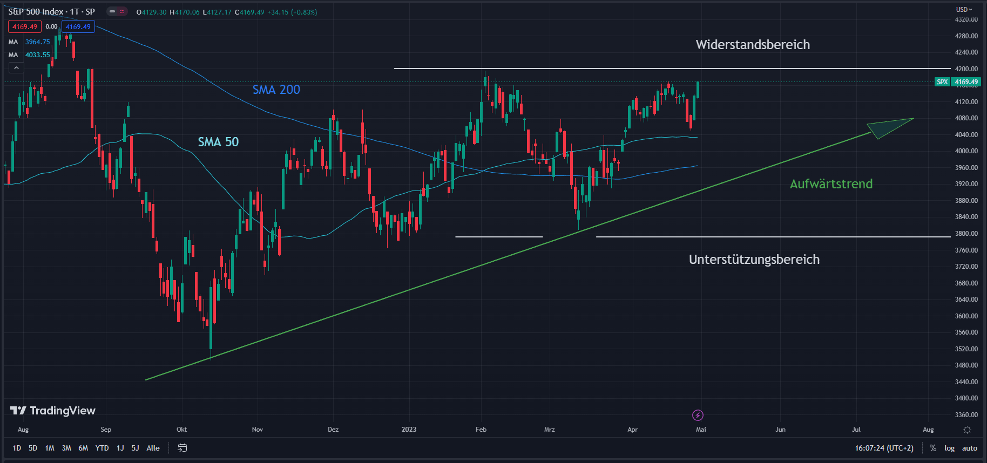Image resolution: width=987 pixels, height=463 pixels.
Task: Click the Okt label on time axis
Action: coord(181,430)
